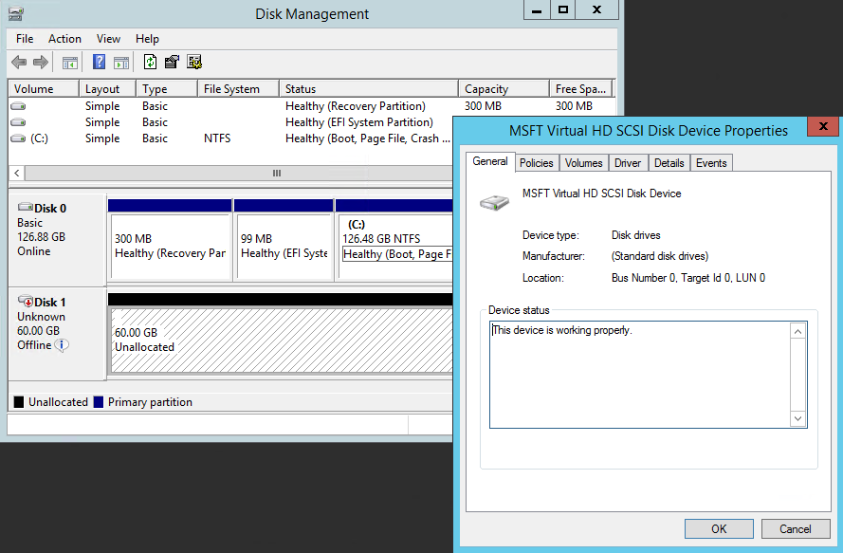Open the File menu
Screen dimensions: 843x553
click(x=25, y=39)
